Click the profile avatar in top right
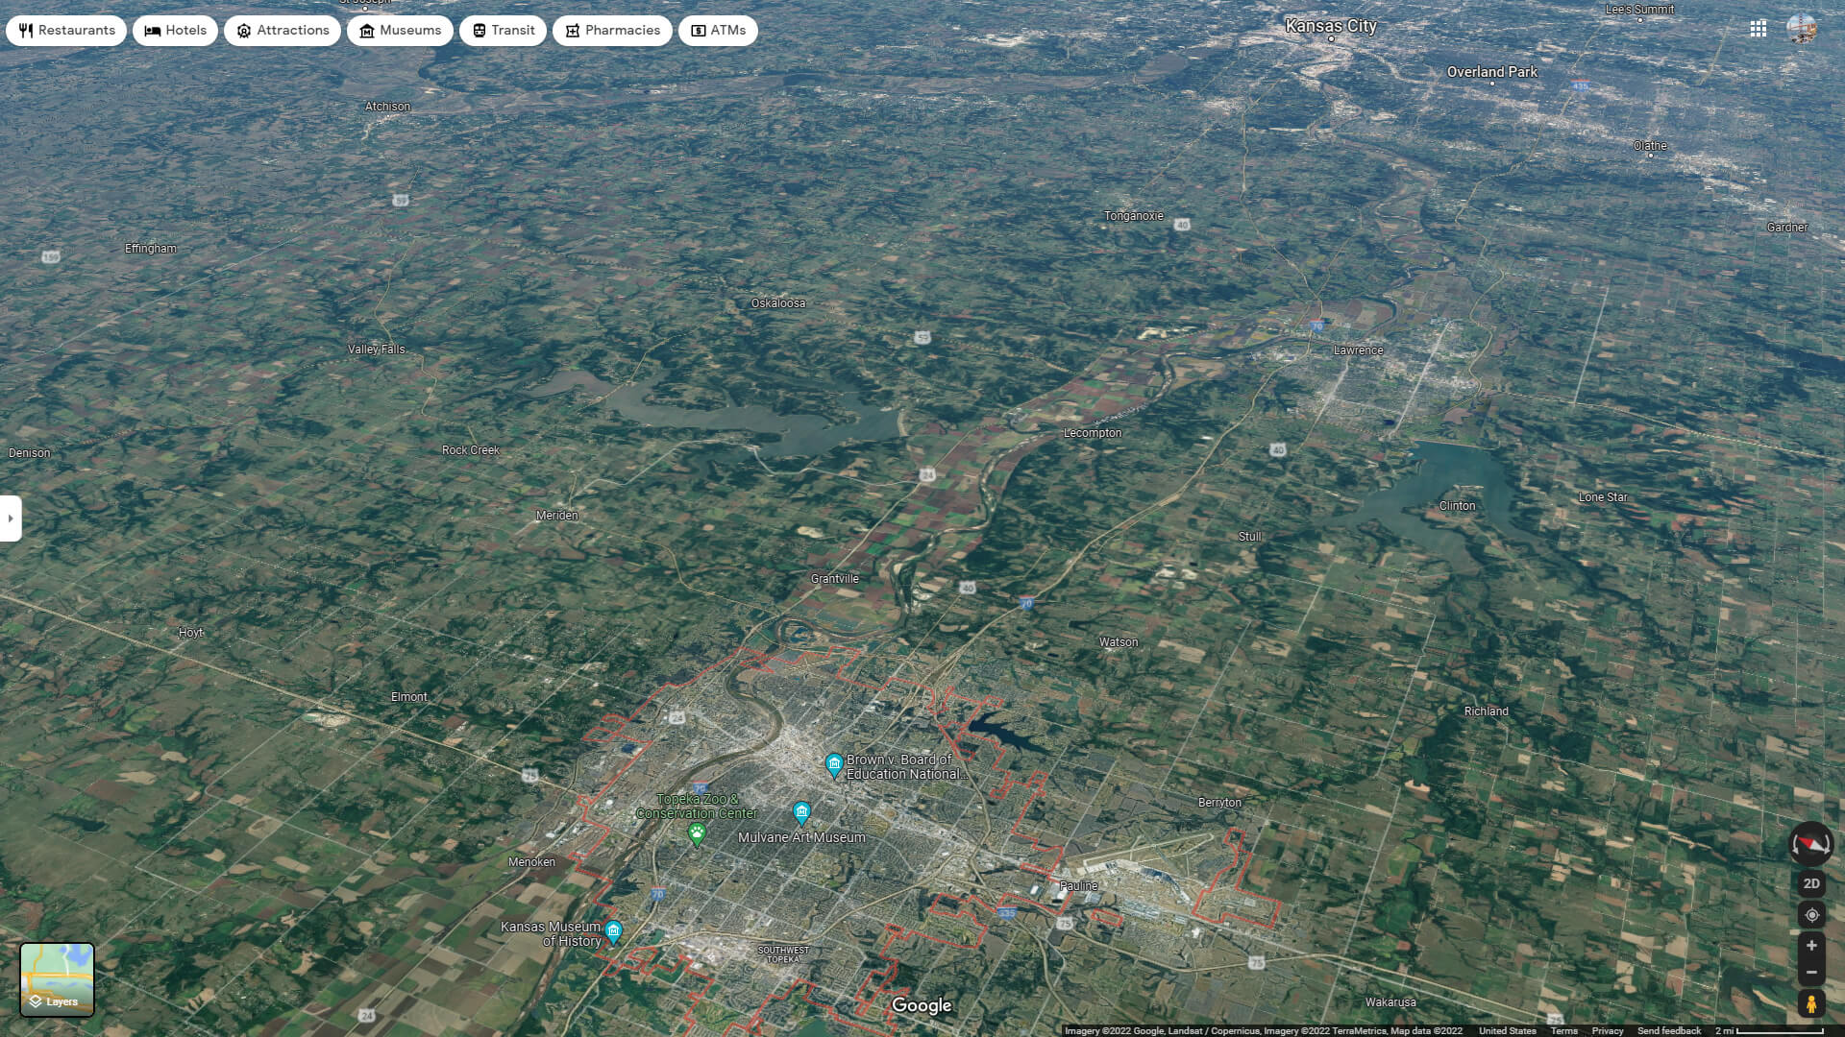Image resolution: width=1845 pixels, height=1037 pixels. click(1805, 30)
